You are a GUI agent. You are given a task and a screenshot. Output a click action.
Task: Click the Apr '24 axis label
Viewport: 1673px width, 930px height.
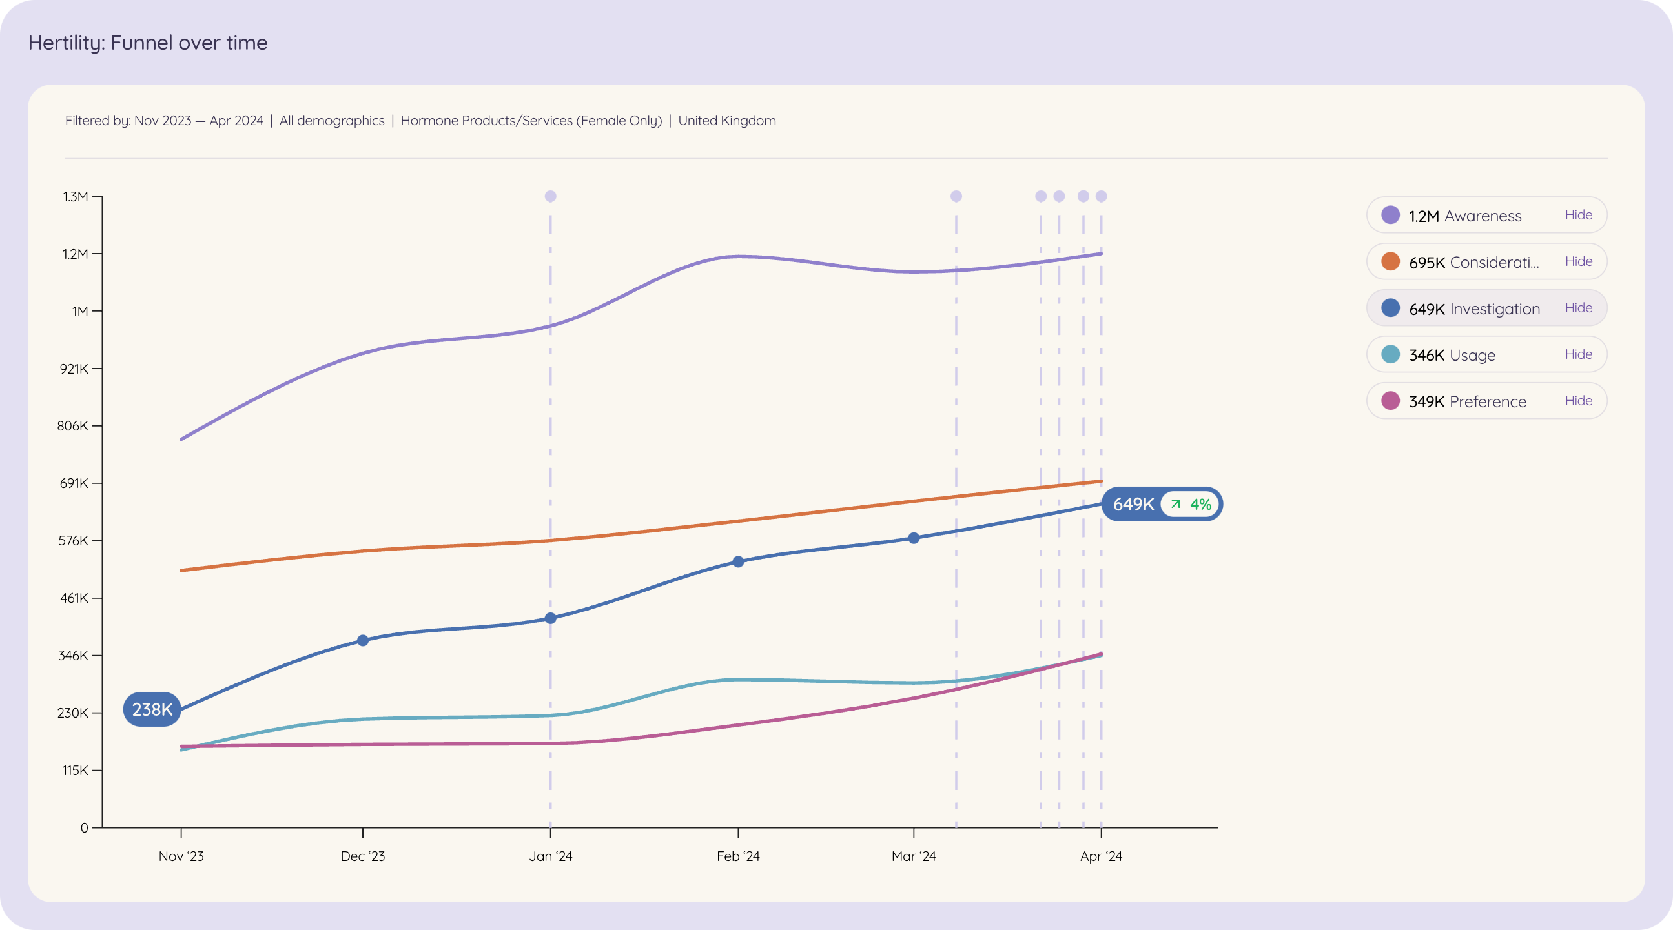pyautogui.click(x=1102, y=856)
